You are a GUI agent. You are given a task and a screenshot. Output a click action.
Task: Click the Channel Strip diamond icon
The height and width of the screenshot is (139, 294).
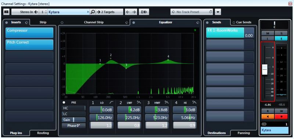[x=126, y=22]
